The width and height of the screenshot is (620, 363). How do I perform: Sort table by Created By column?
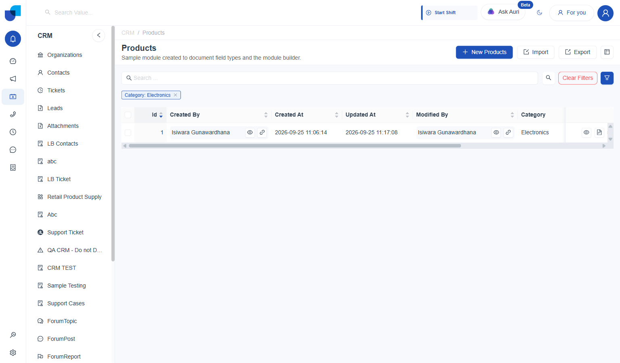[266, 115]
